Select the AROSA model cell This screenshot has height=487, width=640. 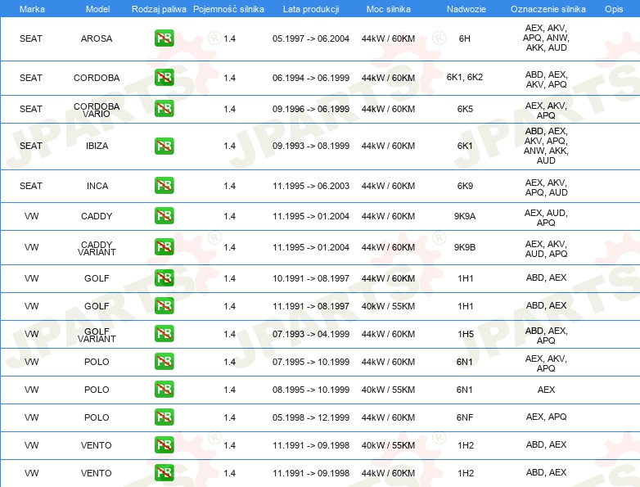97,38
